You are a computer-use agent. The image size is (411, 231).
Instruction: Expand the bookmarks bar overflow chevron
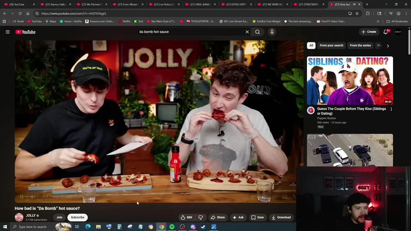(x=378, y=21)
